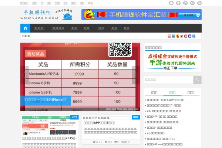Click the category icon in the post footer

(x=122, y=142)
